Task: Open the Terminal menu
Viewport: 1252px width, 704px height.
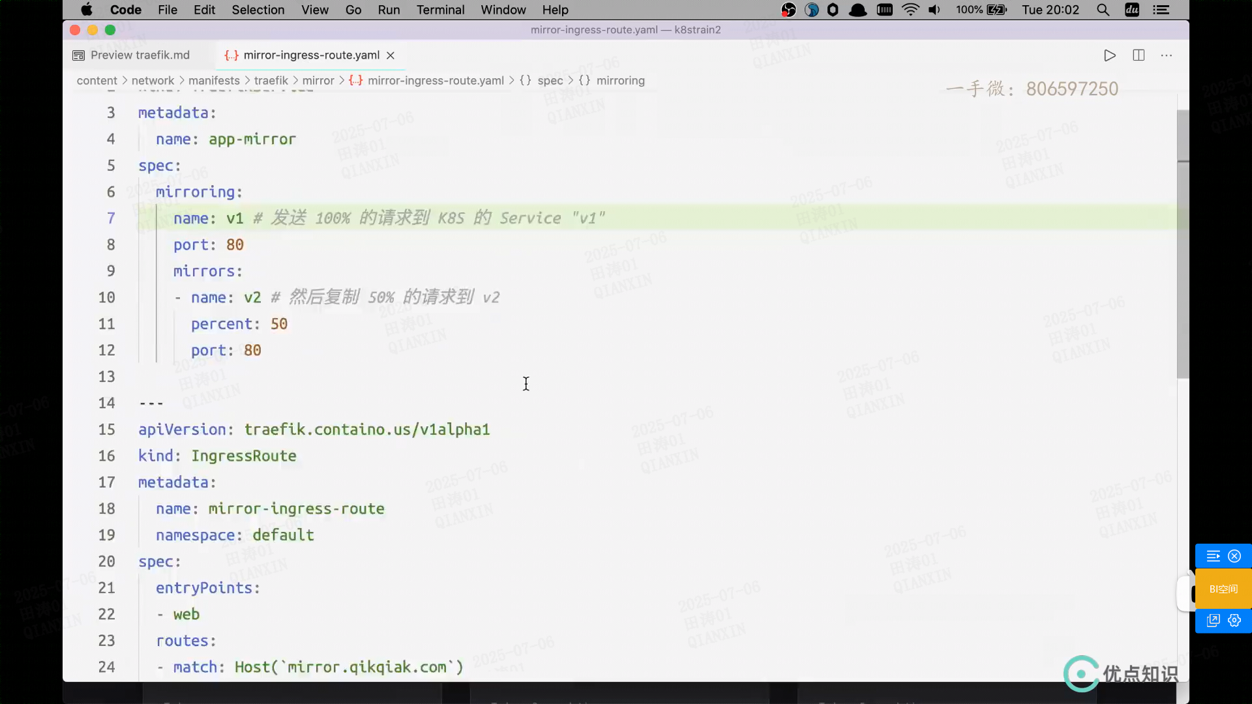Action: (440, 10)
